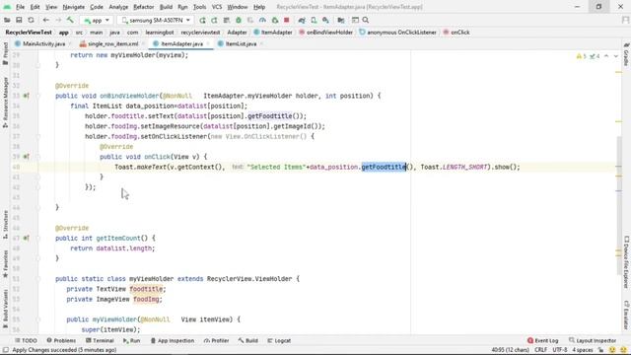
Task: Click the 4 spaces indent status
Action: point(583,350)
